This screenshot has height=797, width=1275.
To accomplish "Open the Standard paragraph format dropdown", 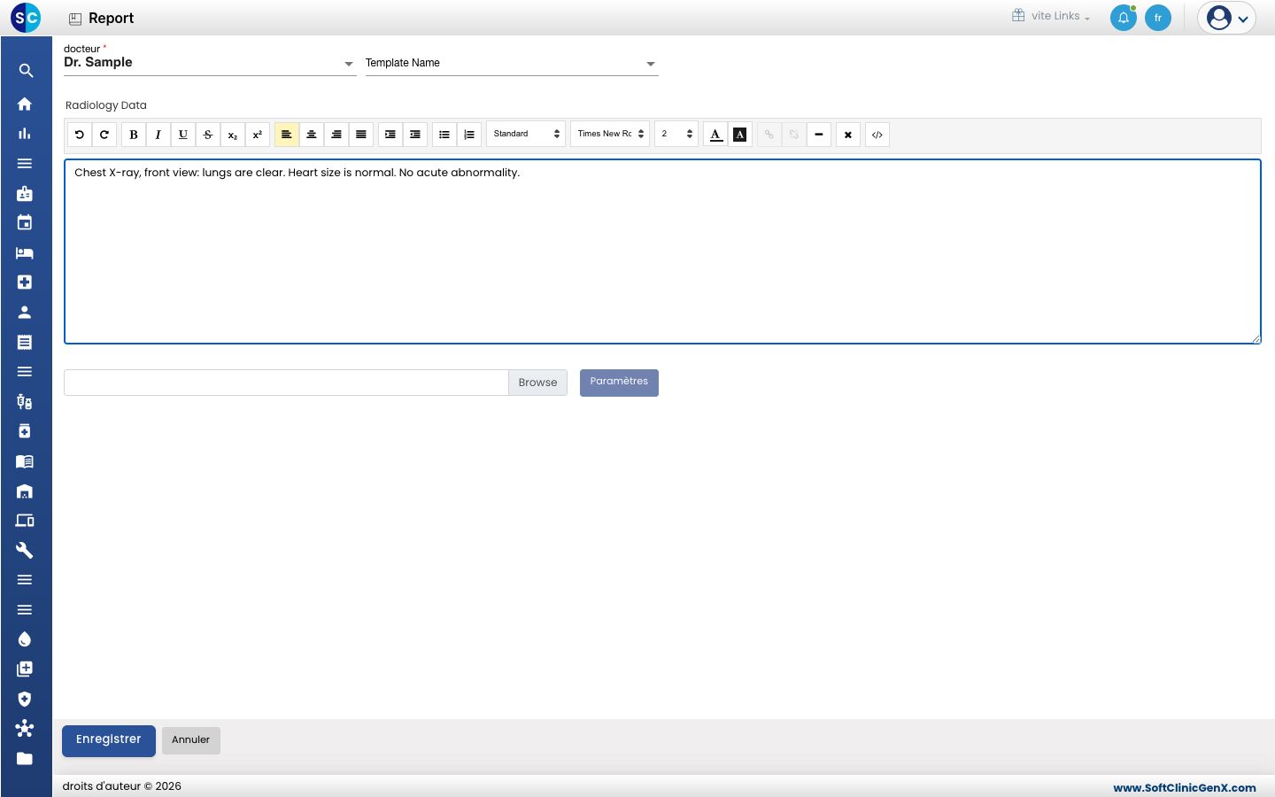I will 527,134.
